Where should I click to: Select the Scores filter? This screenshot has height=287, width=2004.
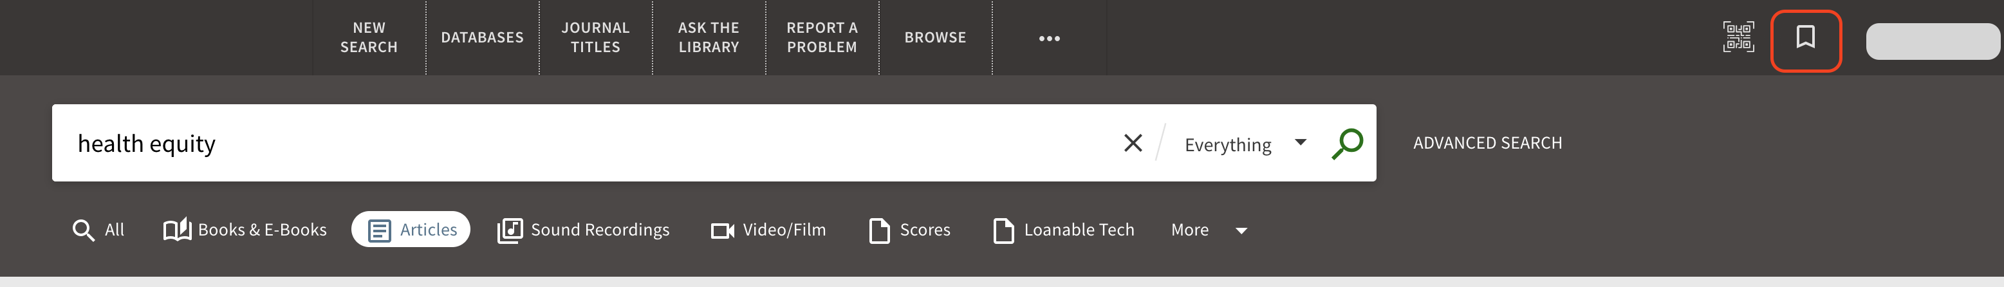click(909, 230)
